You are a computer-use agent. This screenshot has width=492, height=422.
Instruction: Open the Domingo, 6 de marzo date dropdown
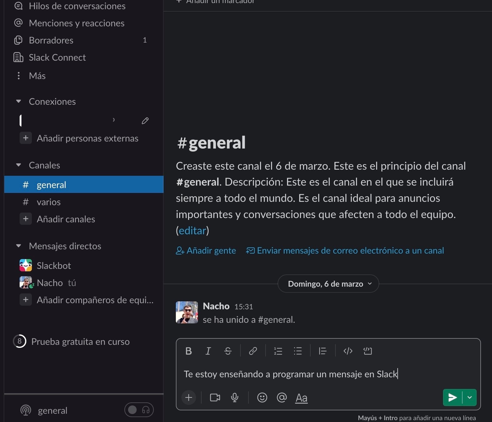(328, 284)
